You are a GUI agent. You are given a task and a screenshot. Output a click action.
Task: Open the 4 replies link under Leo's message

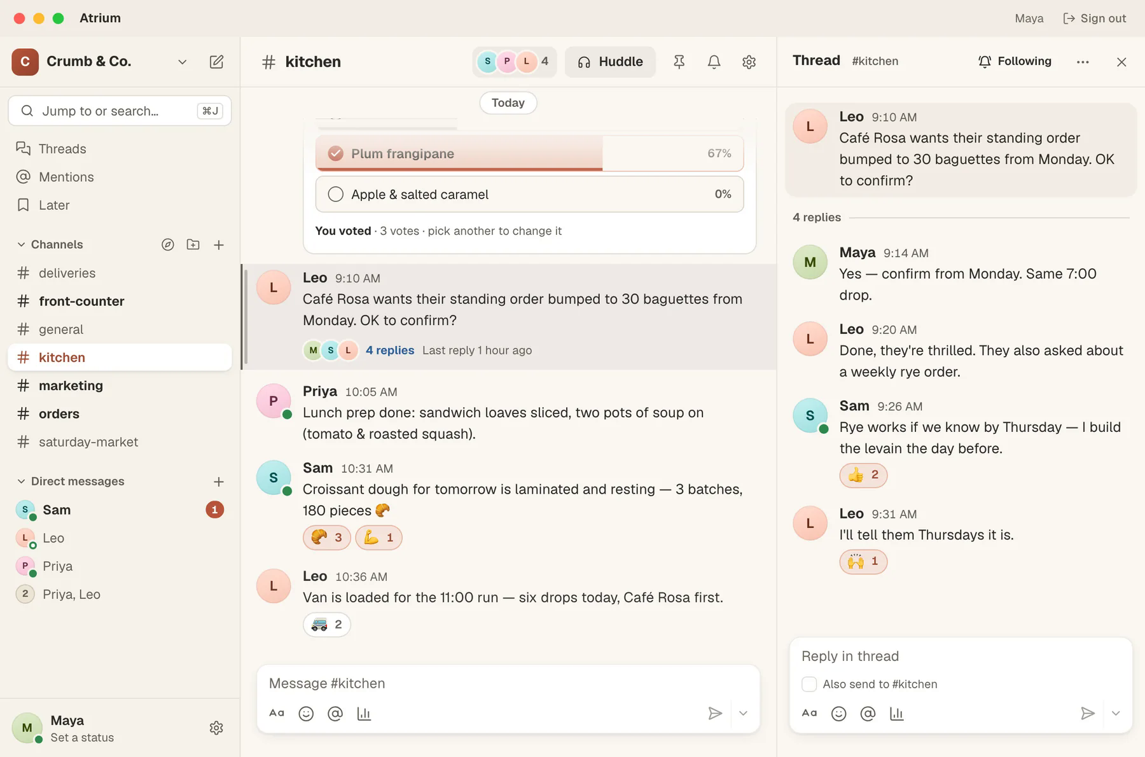390,351
